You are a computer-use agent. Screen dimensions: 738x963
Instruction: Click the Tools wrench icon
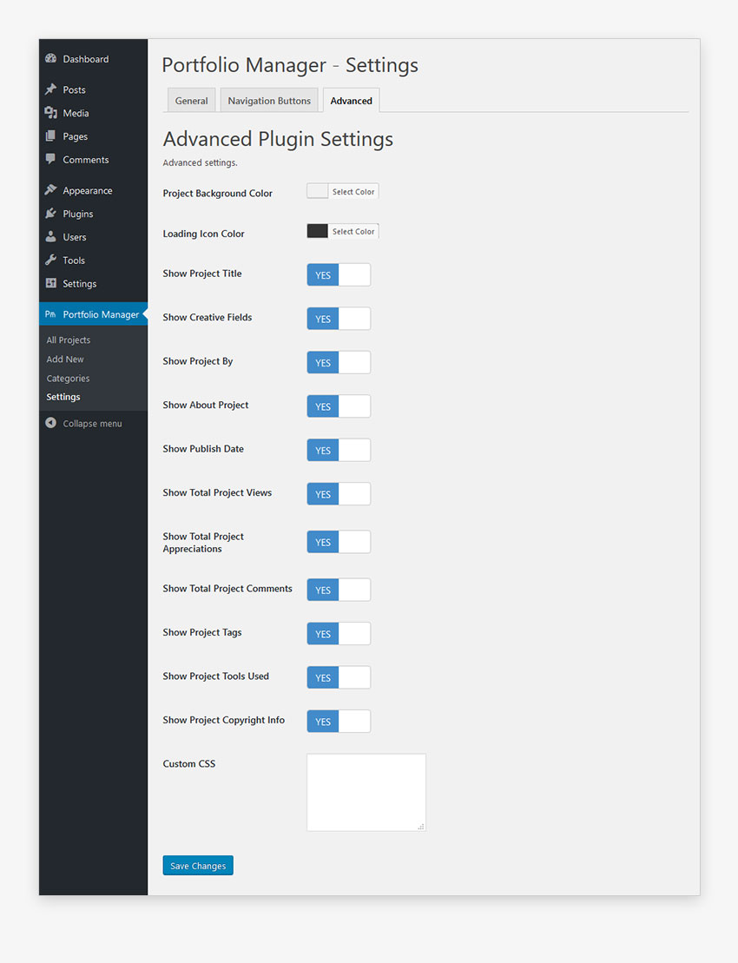click(51, 261)
